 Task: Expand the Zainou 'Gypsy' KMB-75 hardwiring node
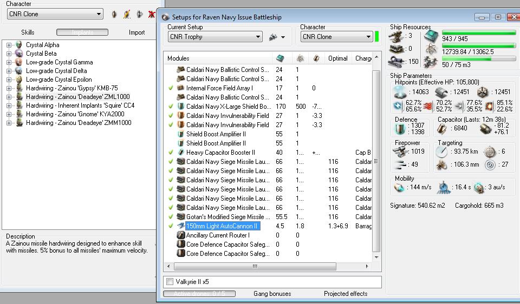[x=9, y=88]
